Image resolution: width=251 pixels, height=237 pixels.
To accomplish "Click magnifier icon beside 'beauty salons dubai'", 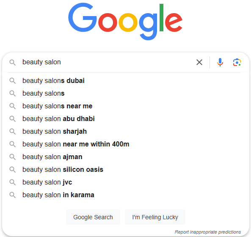I will click(12, 81).
